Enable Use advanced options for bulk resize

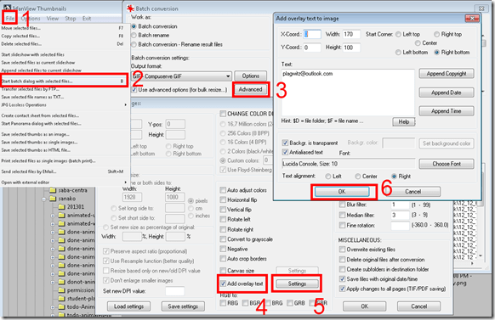tap(134, 90)
